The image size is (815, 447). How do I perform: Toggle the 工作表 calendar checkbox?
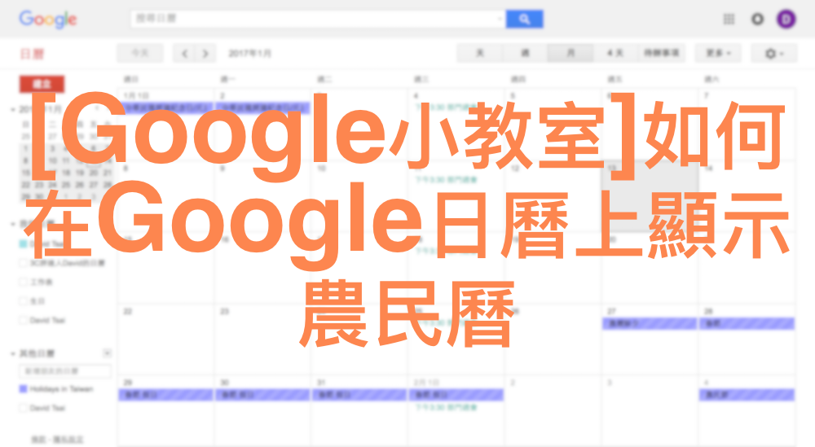(x=23, y=282)
